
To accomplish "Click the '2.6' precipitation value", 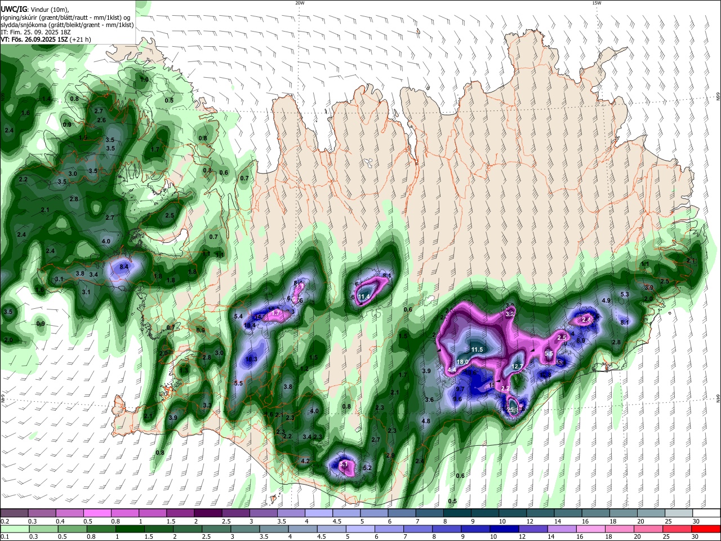I will coord(101,120).
